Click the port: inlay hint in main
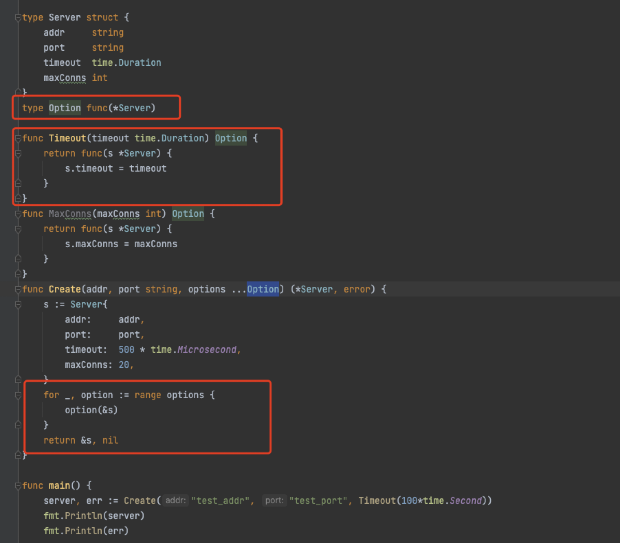The width and height of the screenshot is (620, 543). (274, 501)
